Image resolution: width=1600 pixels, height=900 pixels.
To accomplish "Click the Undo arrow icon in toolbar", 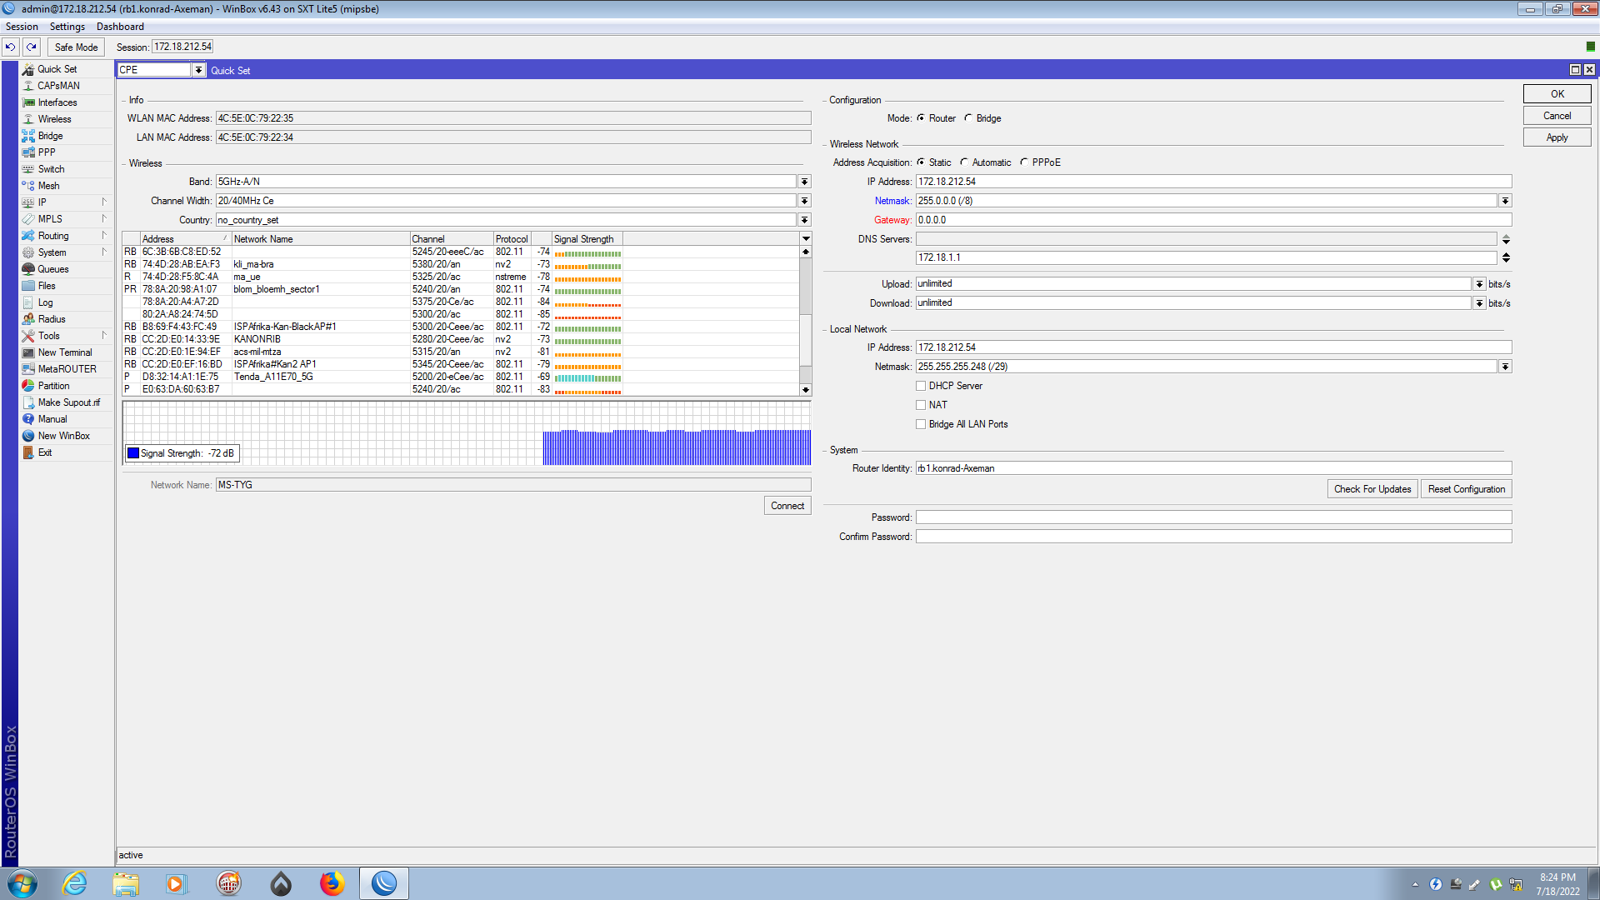I will [11, 47].
